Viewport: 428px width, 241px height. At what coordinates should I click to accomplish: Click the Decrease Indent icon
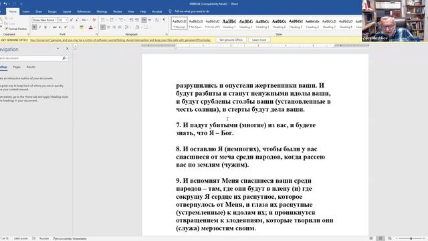tap(131, 20)
